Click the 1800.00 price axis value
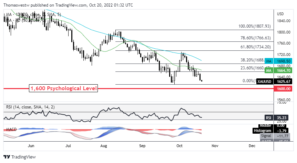Viewport: 297px width, 163px height. pyautogui.click(x=284, y=32)
